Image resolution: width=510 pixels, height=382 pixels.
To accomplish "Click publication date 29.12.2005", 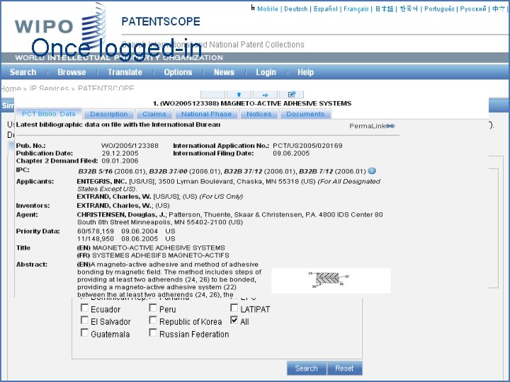I will click(120, 154).
